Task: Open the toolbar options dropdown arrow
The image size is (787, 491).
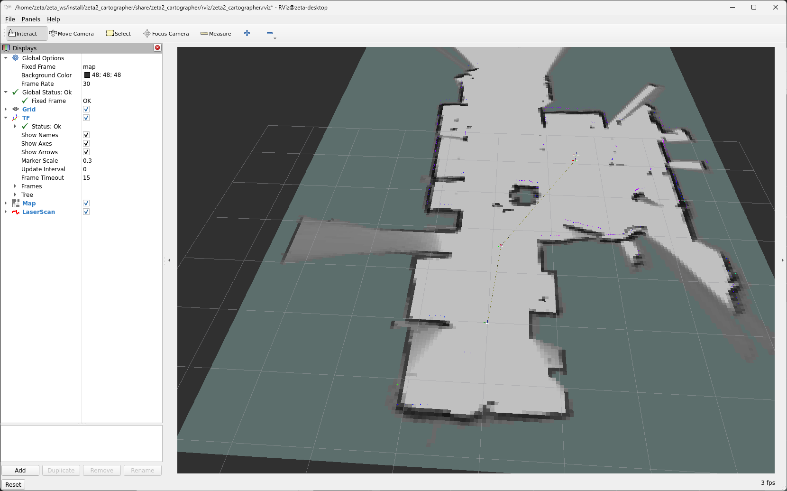Action: tap(275, 38)
